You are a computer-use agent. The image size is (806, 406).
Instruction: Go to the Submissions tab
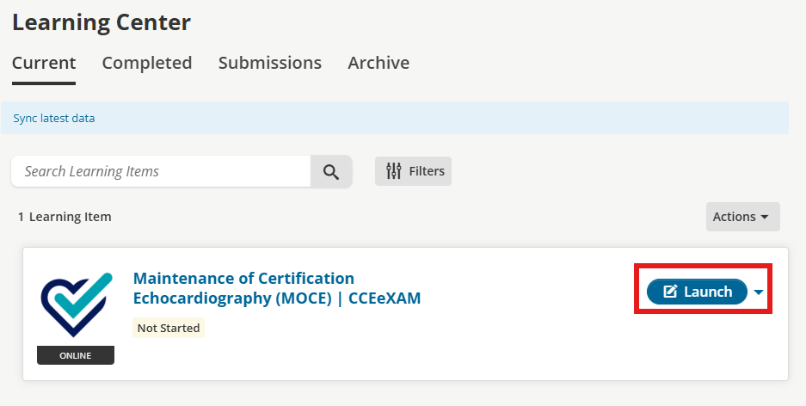point(270,63)
